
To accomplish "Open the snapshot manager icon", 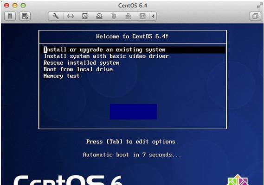I will pos(25,16).
